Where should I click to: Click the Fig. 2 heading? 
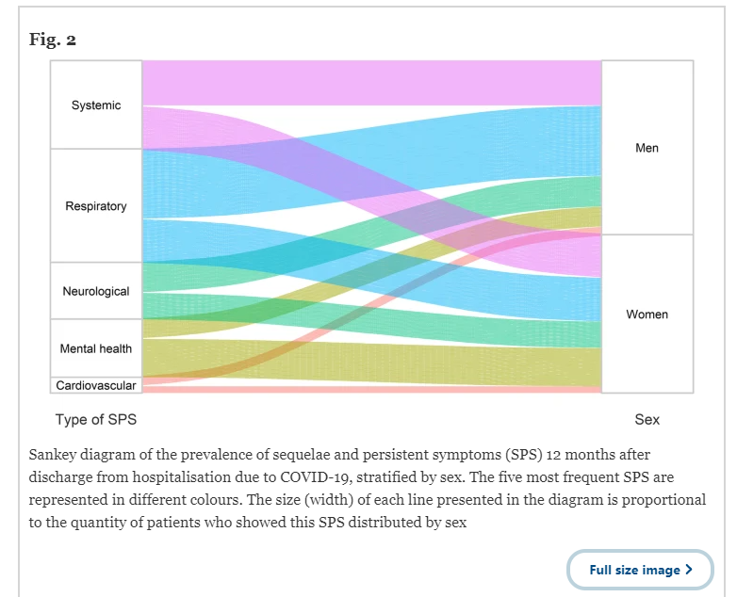pyautogui.click(x=52, y=39)
